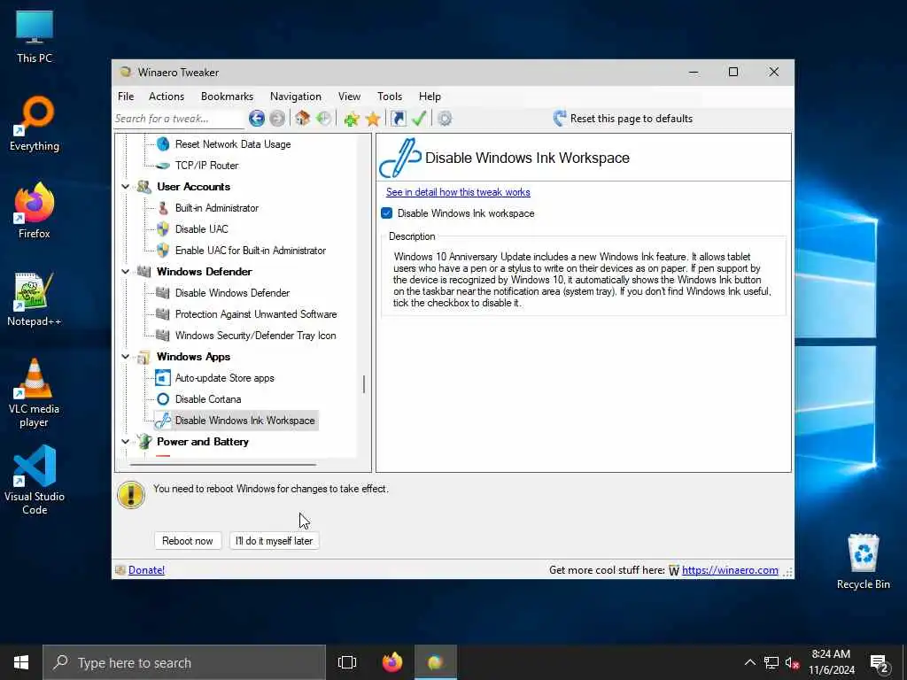Click the taskbar clock showing 8:24 AM
Screen dimensions: 907x680
pos(831,662)
